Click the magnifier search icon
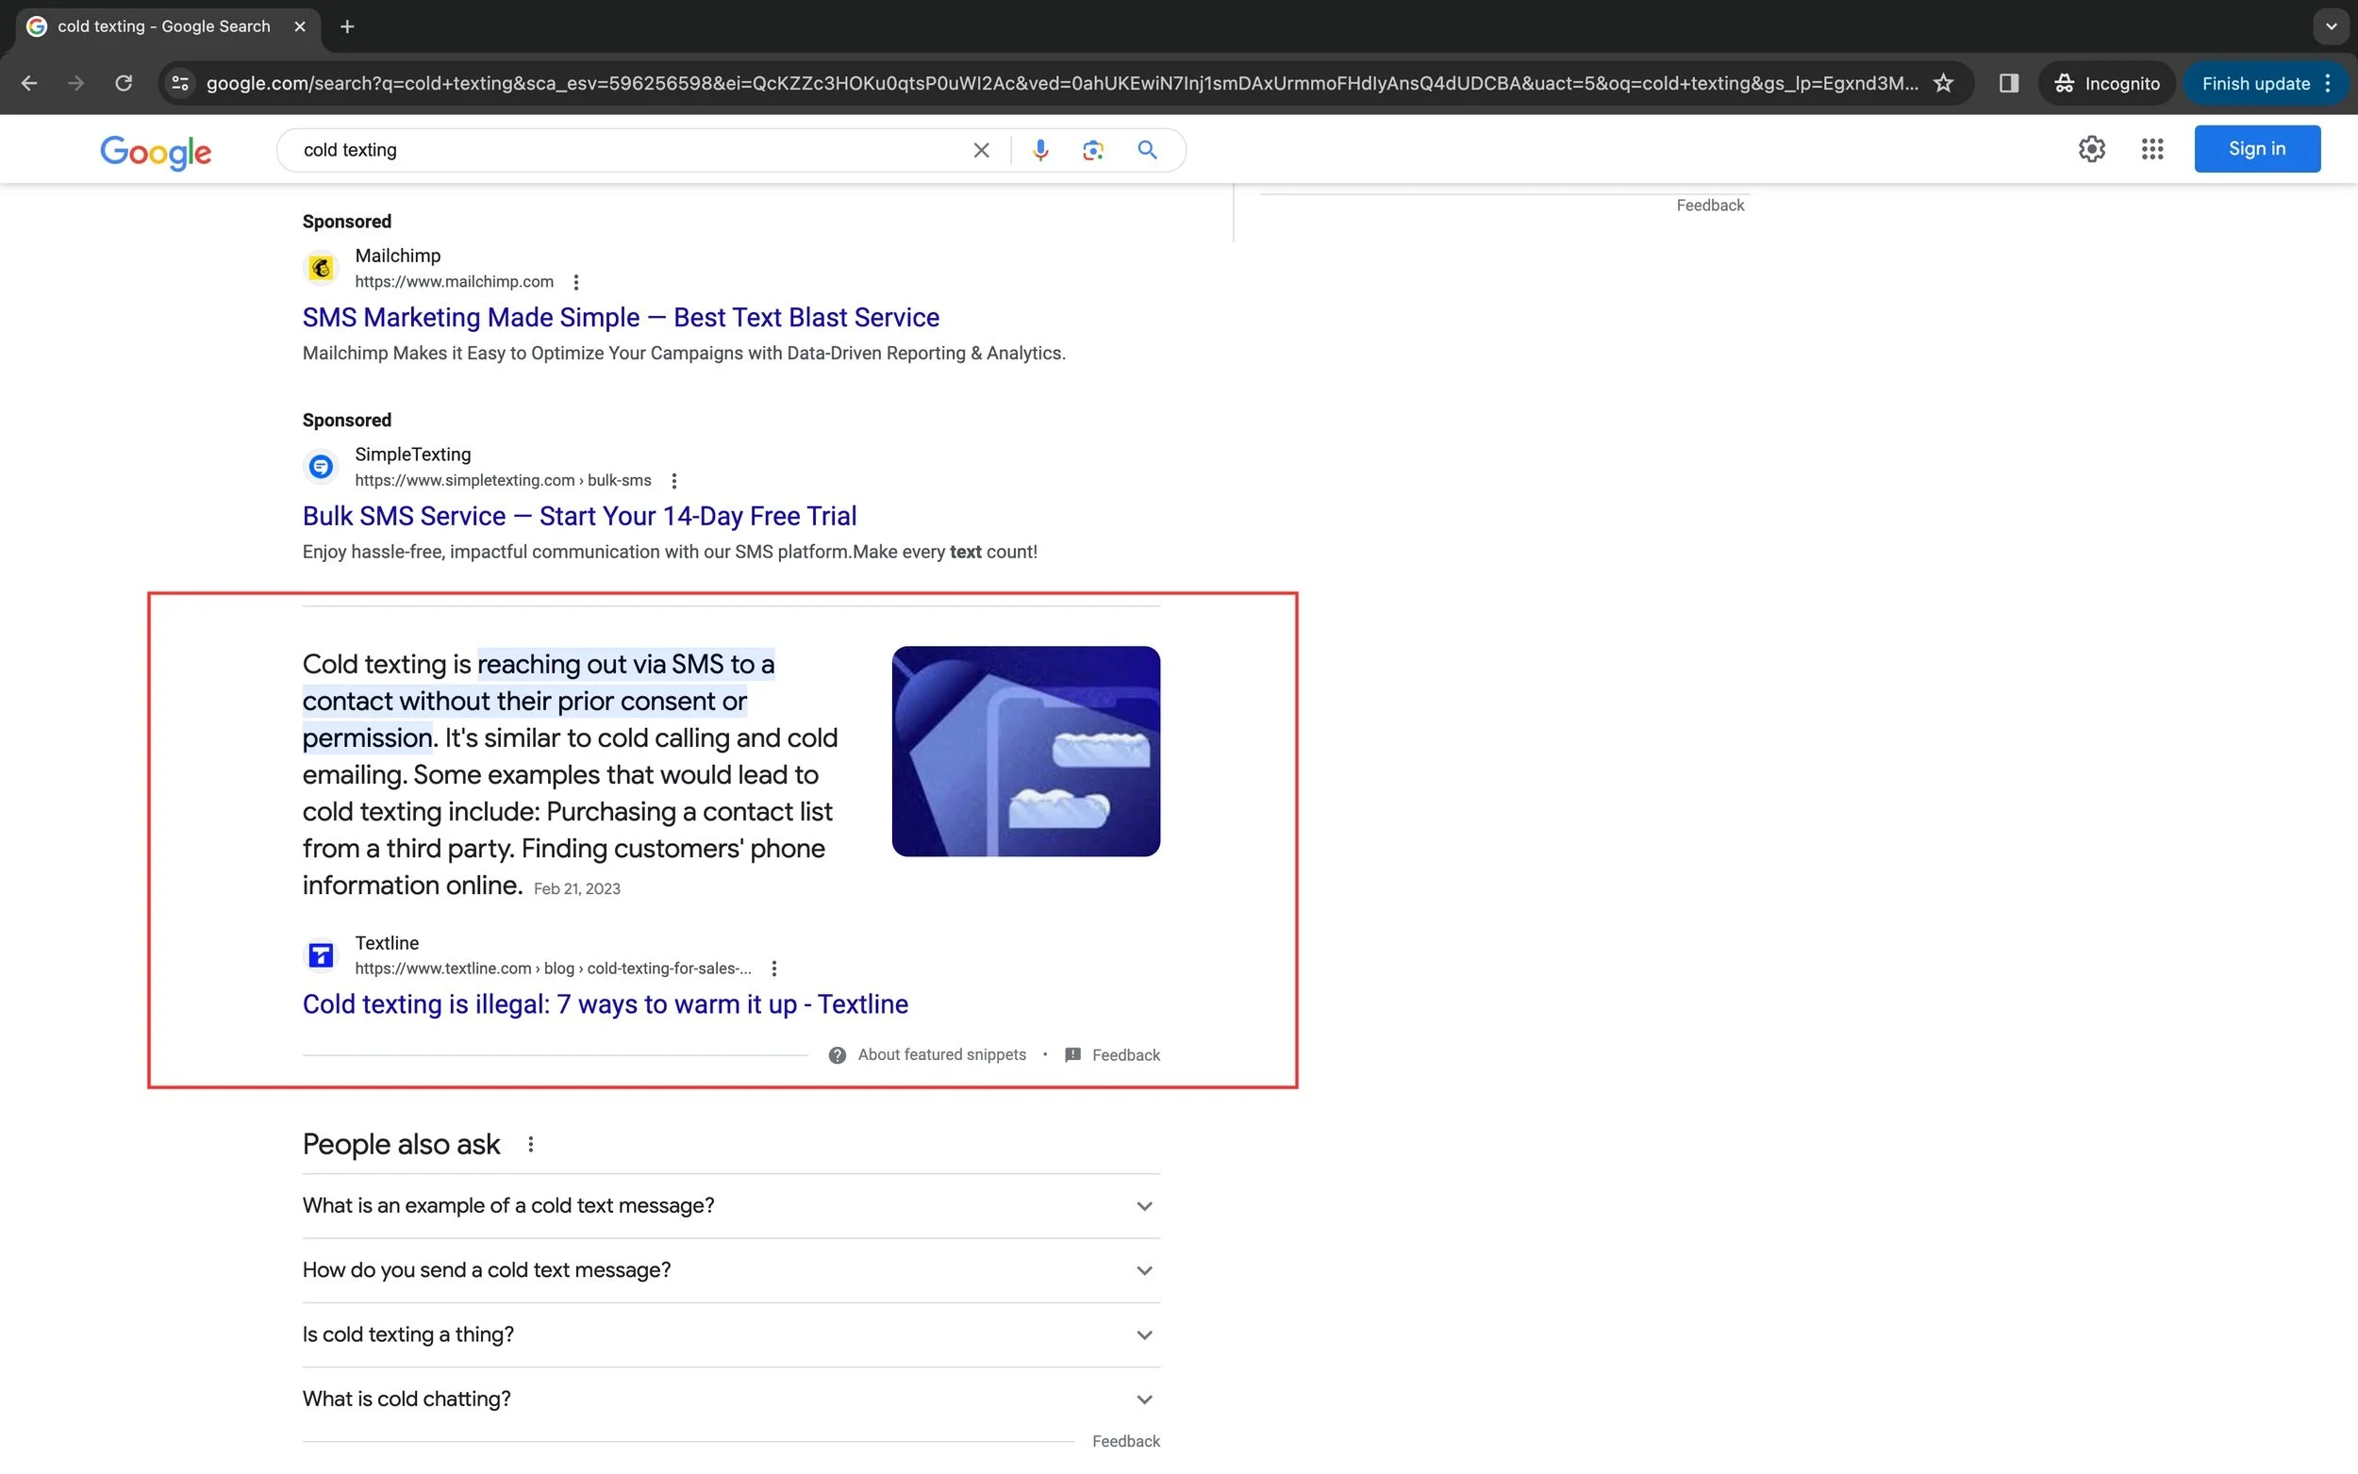This screenshot has width=2358, height=1474. [1147, 150]
